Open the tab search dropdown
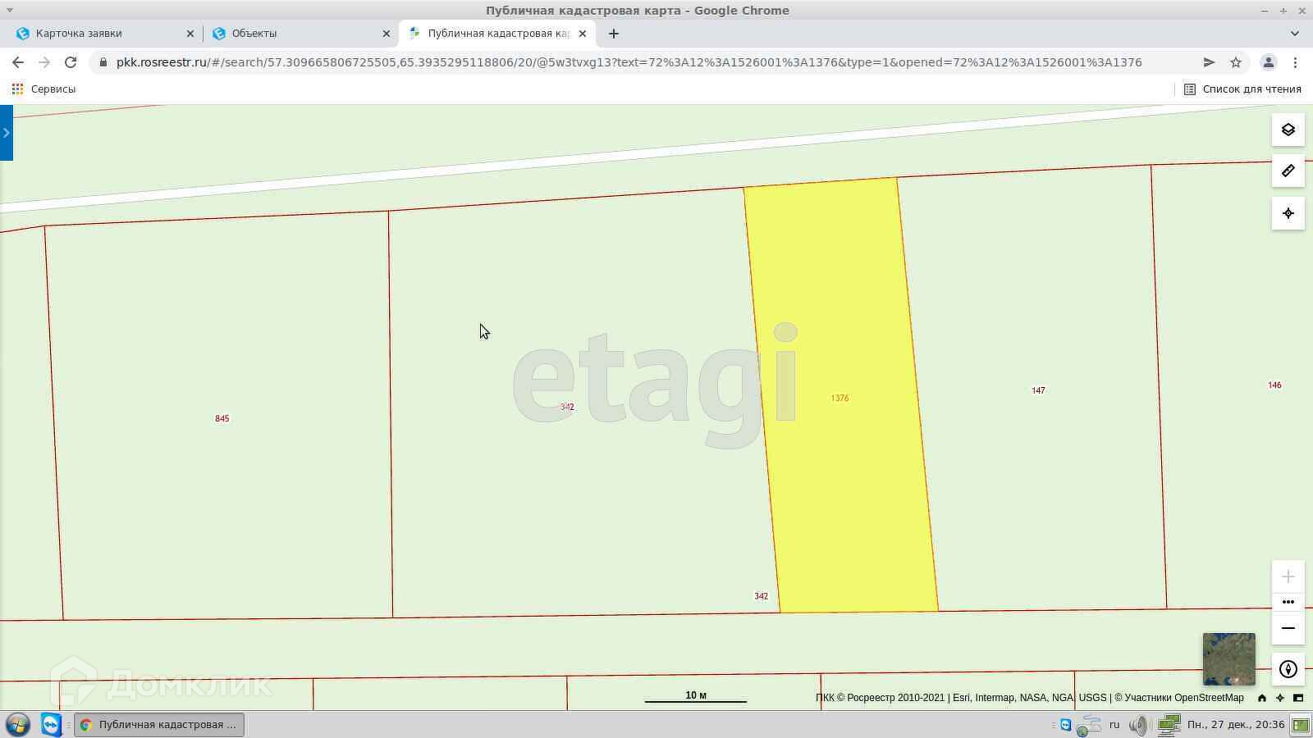Image resolution: width=1313 pixels, height=738 pixels. pos(1295,34)
